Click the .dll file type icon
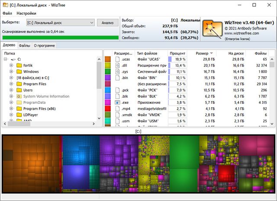The height and width of the screenshot is (201, 277). tap(117, 65)
